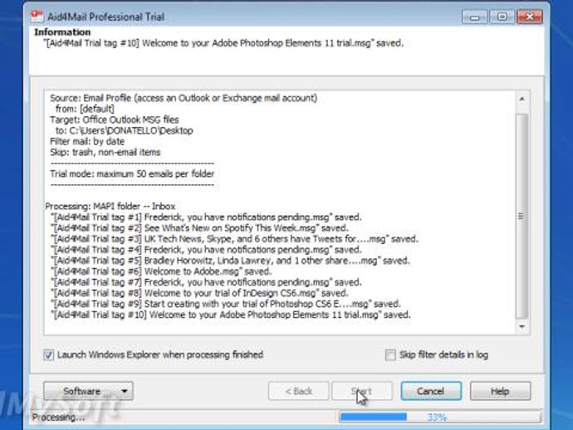573x430 pixels.
Task: Select log line with Desktop target path
Action: [x=125, y=130]
